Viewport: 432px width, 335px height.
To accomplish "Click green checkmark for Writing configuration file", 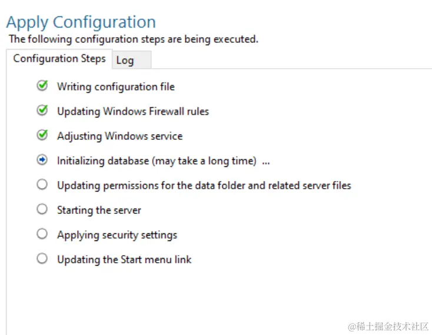I will click(x=42, y=86).
